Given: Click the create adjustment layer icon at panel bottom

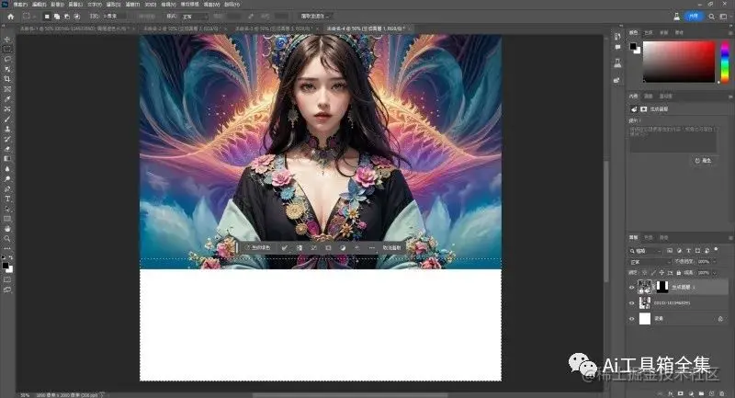Looking at the screenshot, I should coord(691,393).
